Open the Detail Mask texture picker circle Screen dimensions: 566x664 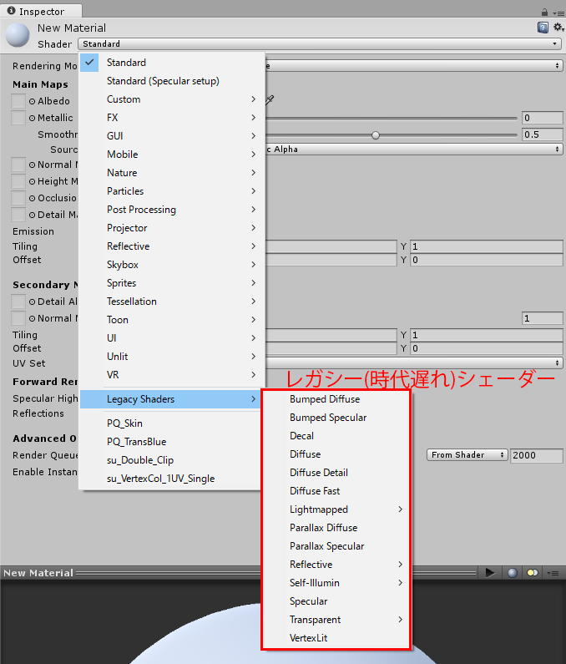[33, 215]
